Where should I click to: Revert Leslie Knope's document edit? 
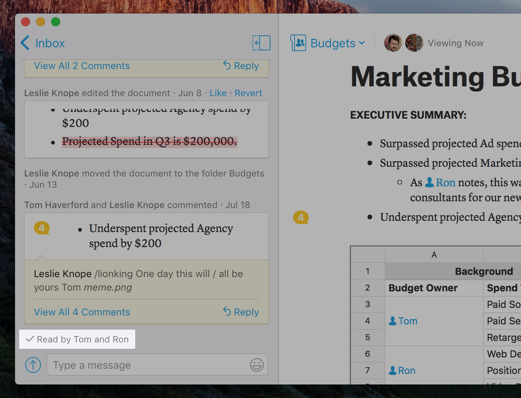point(248,93)
